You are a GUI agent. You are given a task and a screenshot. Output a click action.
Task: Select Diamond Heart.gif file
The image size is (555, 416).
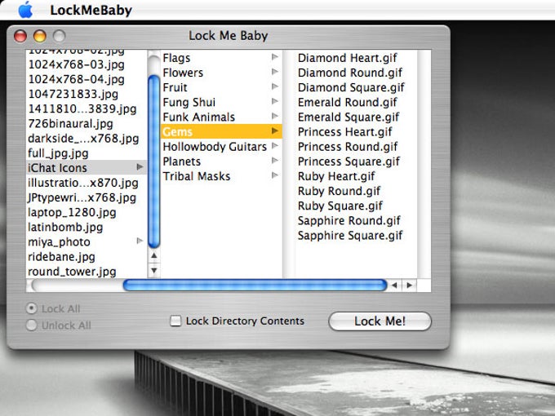pos(348,58)
